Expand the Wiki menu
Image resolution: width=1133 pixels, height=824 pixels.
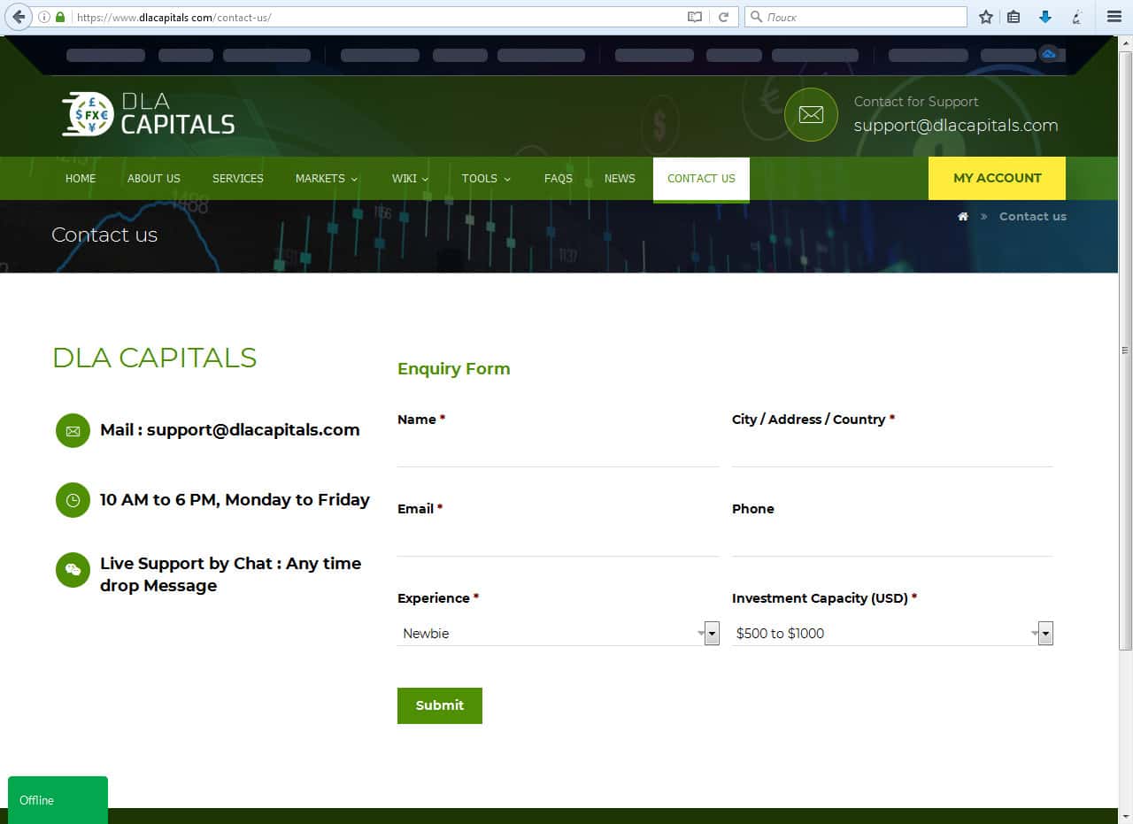click(x=410, y=179)
